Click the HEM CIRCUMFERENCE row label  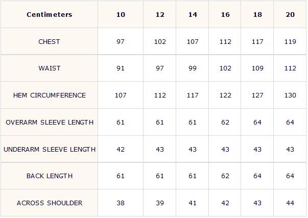pyautogui.click(x=50, y=95)
